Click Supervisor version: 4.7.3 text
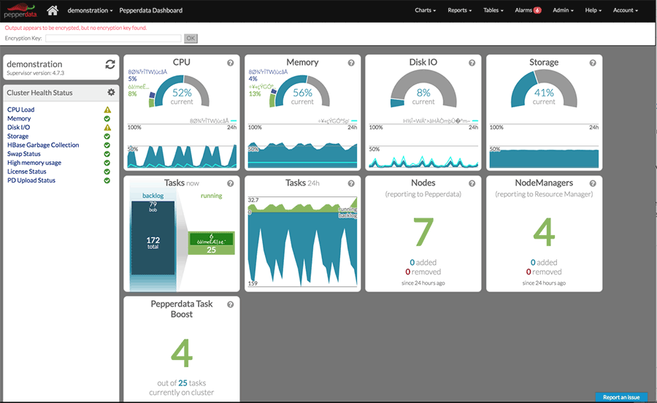Image resolution: width=657 pixels, height=403 pixels. 36,73
